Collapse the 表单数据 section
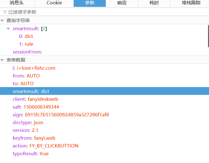 click(2, 60)
